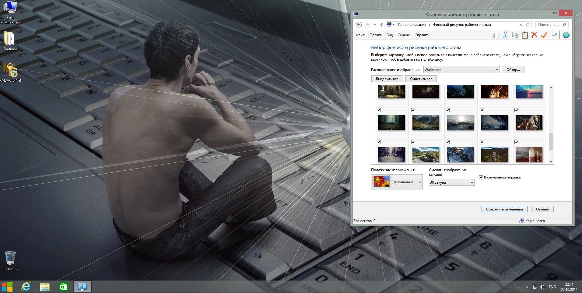Click the wallpaper list scroll-up arrow

coord(551,88)
